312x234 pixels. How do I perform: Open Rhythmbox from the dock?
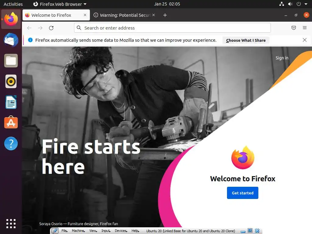pos(11,81)
